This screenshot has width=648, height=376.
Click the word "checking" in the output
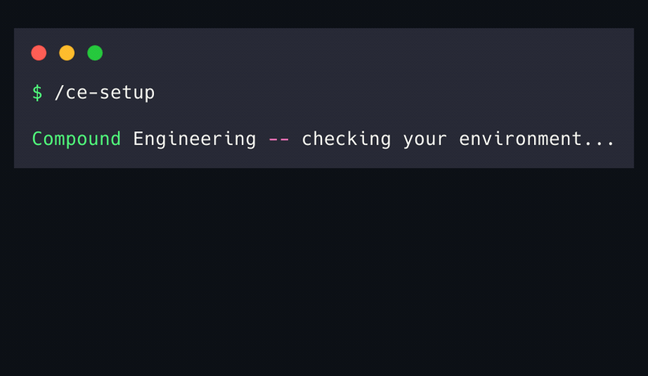[x=346, y=139]
